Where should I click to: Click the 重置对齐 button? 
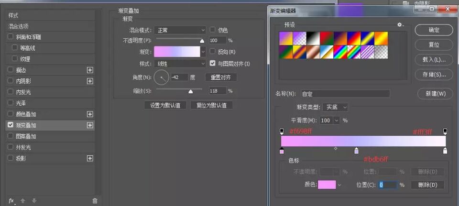[x=221, y=77]
